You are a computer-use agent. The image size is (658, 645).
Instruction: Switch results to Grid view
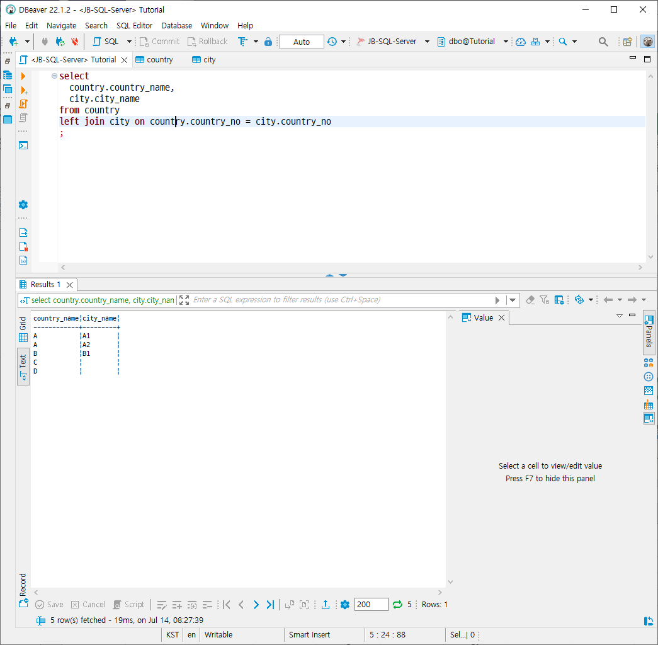pyautogui.click(x=23, y=330)
